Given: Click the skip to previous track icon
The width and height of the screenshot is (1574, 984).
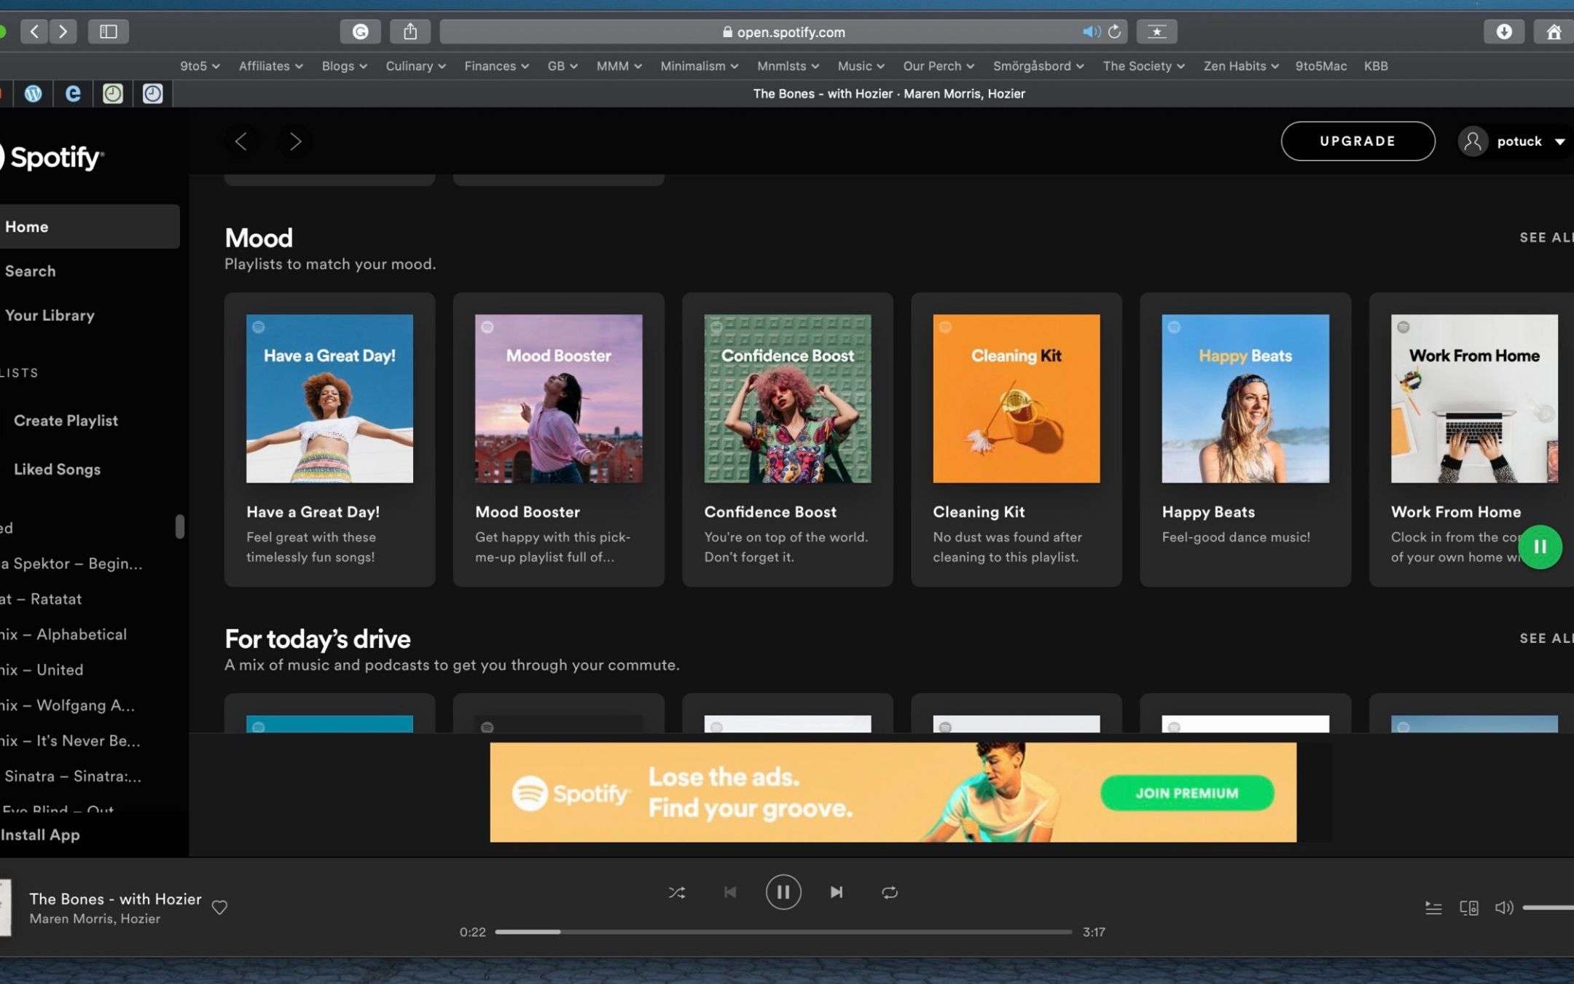Looking at the screenshot, I should pyautogui.click(x=729, y=892).
